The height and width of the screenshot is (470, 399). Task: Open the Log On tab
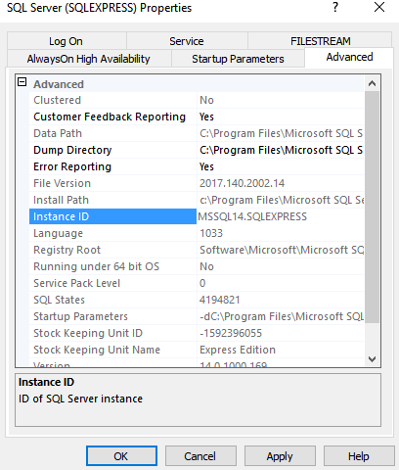click(x=66, y=41)
